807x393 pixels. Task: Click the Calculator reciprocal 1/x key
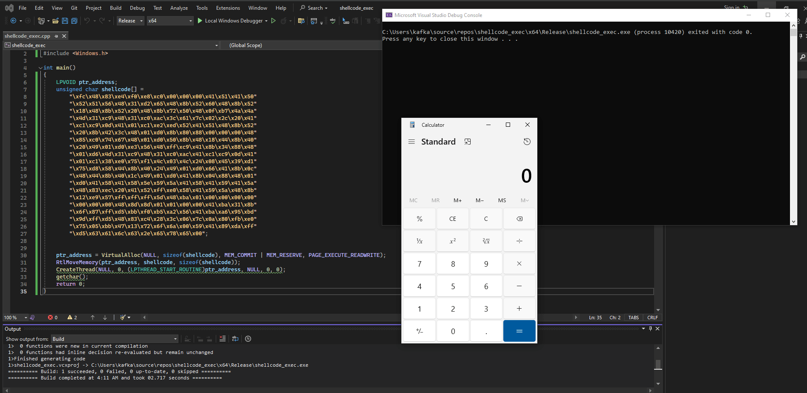click(420, 241)
